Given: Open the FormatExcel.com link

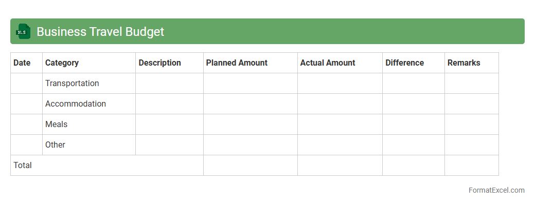Looking at the screenshot, I should (496, 190).
